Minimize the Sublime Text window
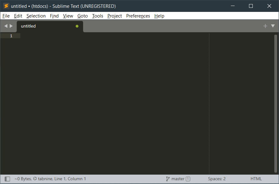The image size is (279, 184). pos(233,6)
